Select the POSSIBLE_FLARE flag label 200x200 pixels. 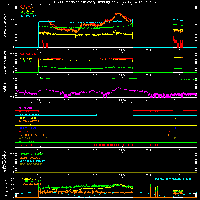29,115
